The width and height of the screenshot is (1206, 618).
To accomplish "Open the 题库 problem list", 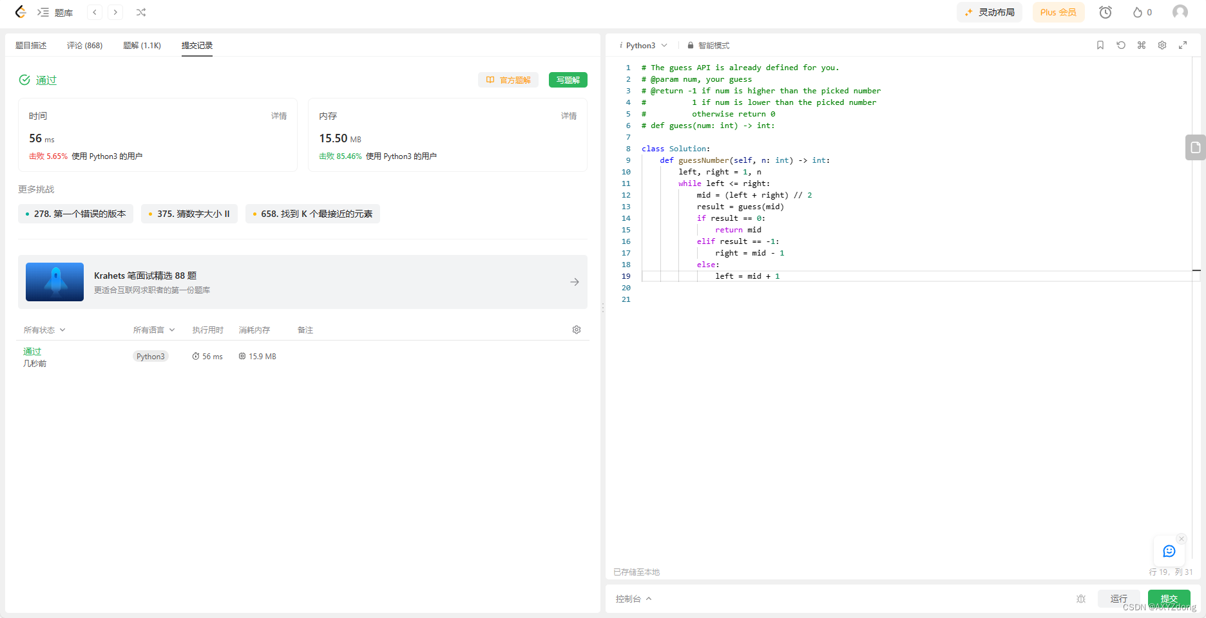I will [55, 12].
